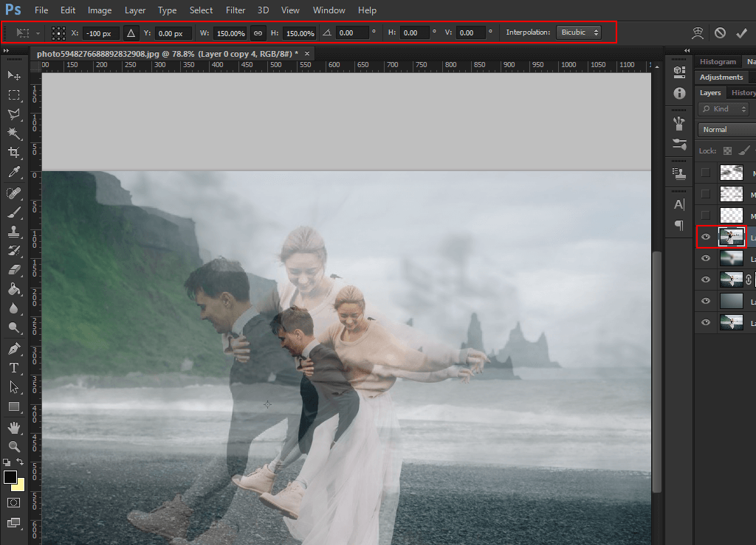Hide the layer with the linked mask
The width and height of the screenshot is (756, 545).
point(706,280)
